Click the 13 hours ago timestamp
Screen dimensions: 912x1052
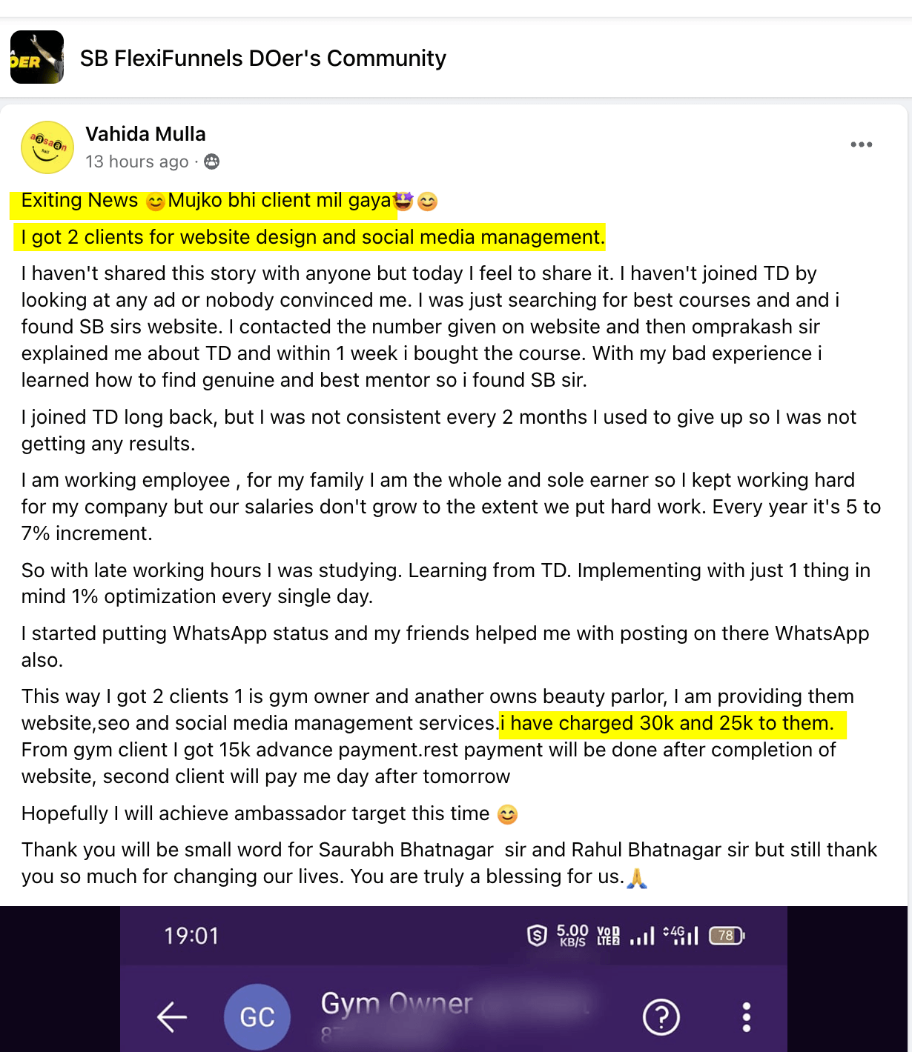pos(137,162)
